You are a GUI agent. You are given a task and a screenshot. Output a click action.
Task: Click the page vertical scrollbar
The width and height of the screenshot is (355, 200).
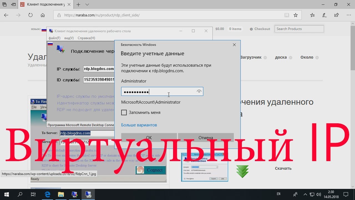(x=353, y=106)
